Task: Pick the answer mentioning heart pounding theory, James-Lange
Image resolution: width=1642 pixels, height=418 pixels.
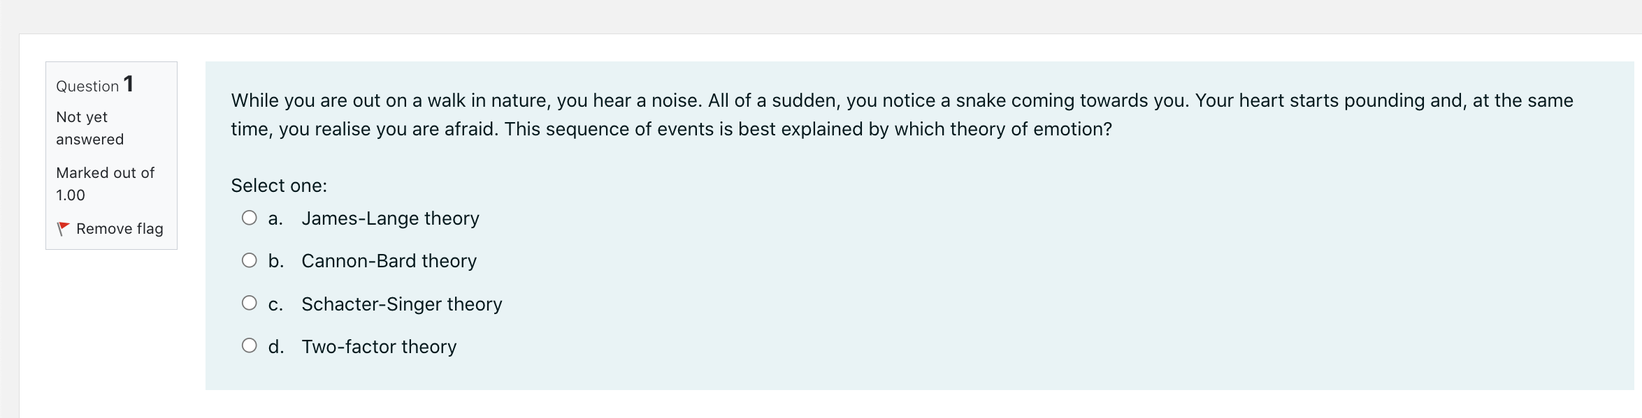Action: tap(390, 218)
